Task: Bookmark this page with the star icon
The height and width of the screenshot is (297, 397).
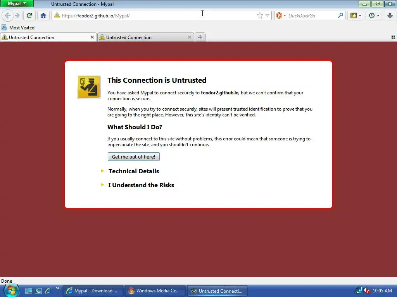Action: click(259, 15)
